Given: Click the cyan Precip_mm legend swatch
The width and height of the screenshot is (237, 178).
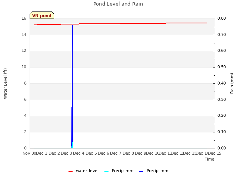Looking at the screenshot, I should 107,171.
